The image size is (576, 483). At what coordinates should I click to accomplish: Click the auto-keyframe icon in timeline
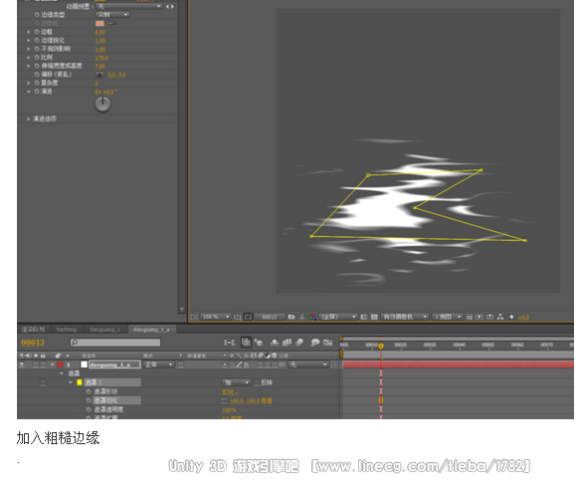(x=327, y=343)
